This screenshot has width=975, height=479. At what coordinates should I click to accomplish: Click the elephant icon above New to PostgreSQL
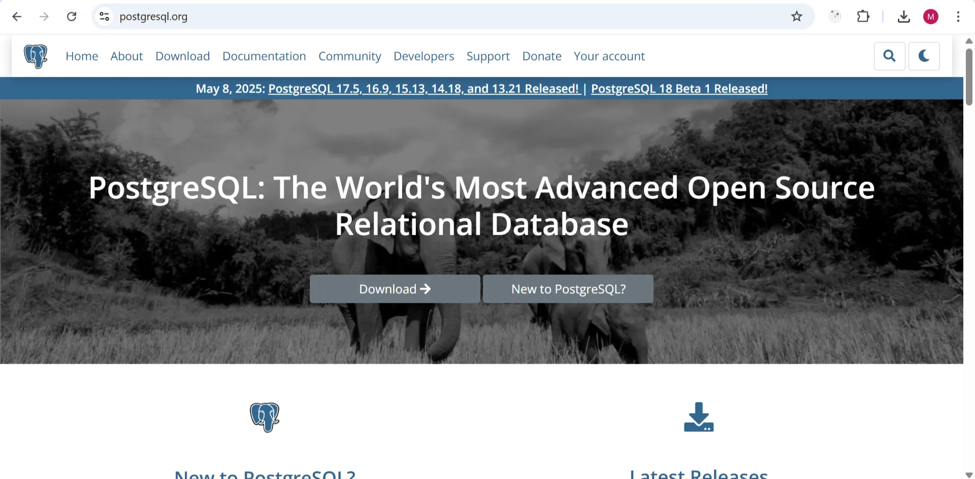(265, 417)
